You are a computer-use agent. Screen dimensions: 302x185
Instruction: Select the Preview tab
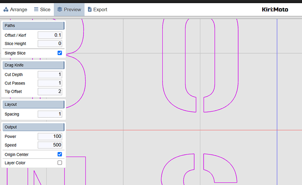[69, 10]
